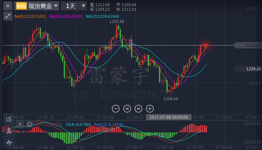Click the MA5:1218.51001 indicator label

[30, 16]
